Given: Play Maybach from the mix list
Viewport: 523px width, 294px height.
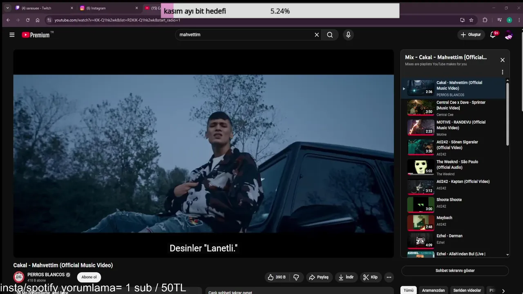Looking at the screenshot, I should pos(454,222).
